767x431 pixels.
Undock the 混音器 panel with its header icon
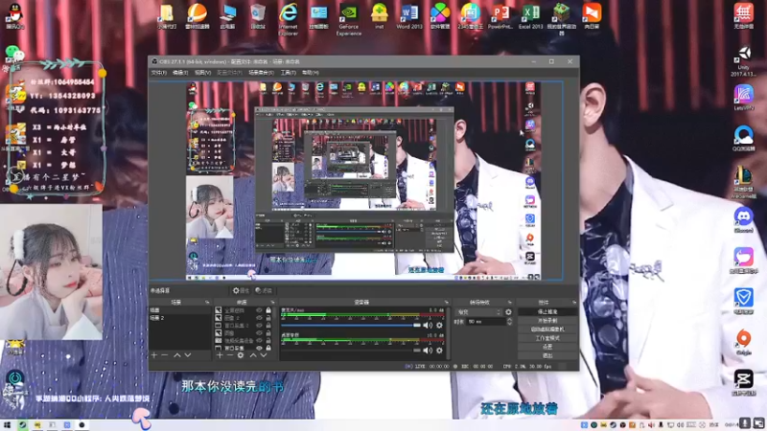pos(446,303)
